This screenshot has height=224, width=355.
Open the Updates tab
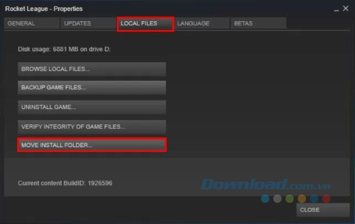[x=88, y=23]
